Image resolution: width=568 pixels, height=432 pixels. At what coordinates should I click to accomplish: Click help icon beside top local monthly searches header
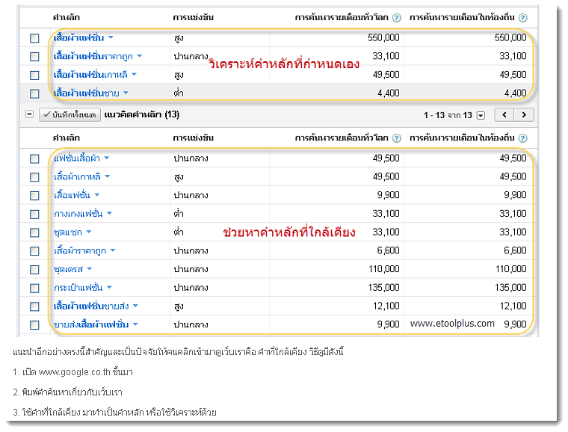point(522,16)
